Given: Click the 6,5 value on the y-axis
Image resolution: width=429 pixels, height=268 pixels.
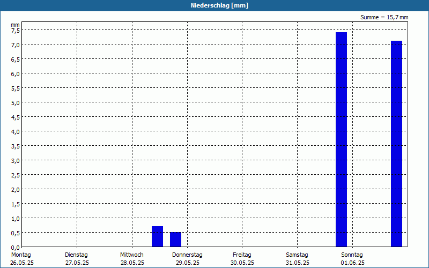Looking at the screenshot, I should pos(16,59).
